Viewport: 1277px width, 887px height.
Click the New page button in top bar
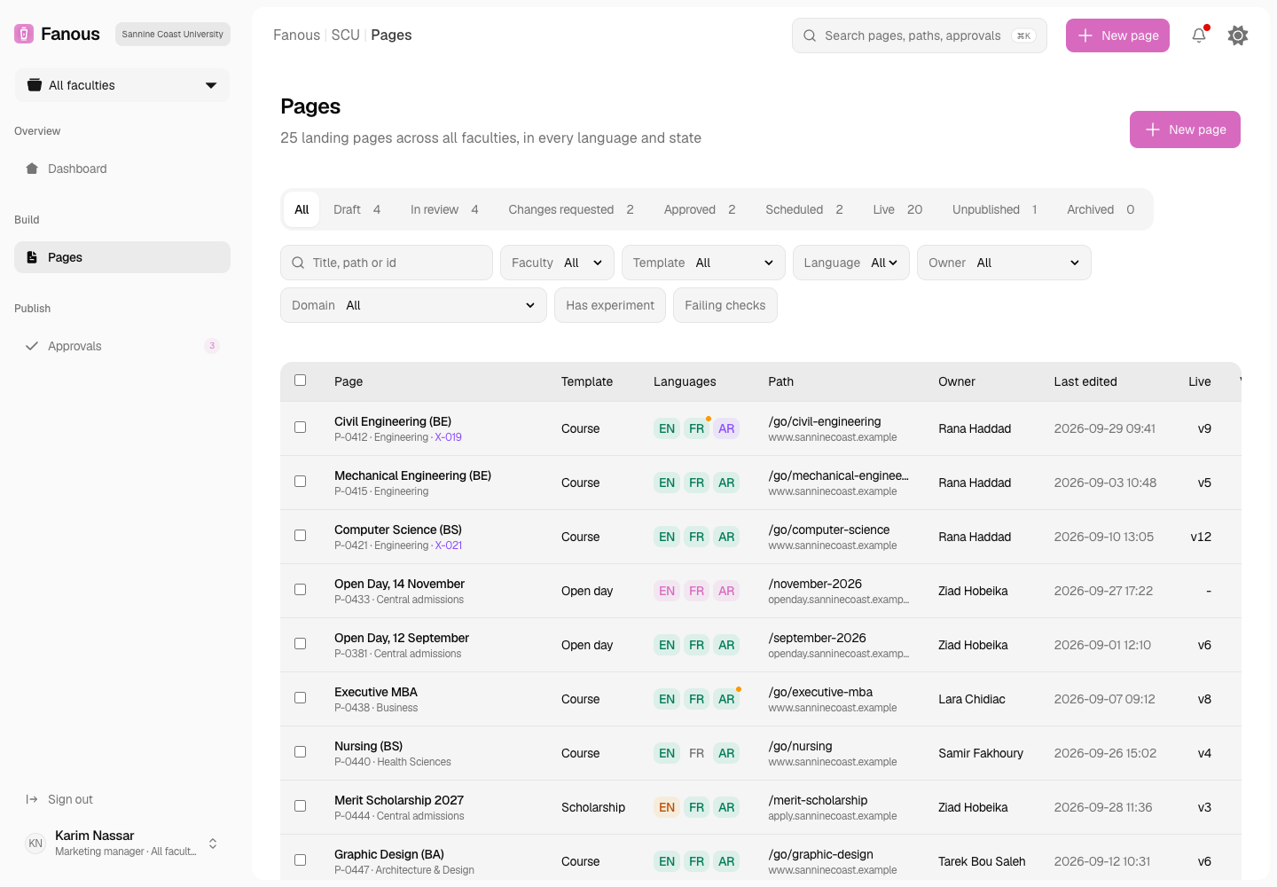coord(1117,35)
